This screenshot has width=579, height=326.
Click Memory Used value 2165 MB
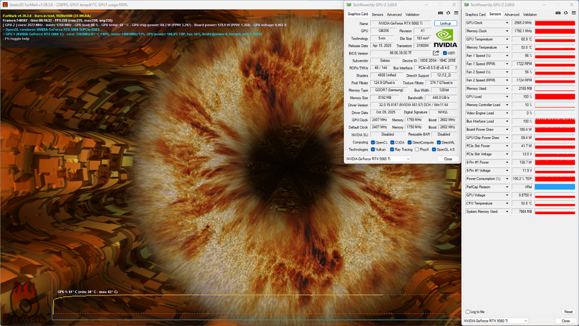click(x=522, y=89)
